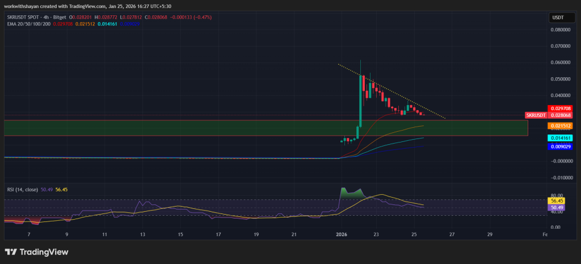Viewport: 581px width, 264px height.
Task: Click the 25 date label on time axis
Action: [414, 234]
